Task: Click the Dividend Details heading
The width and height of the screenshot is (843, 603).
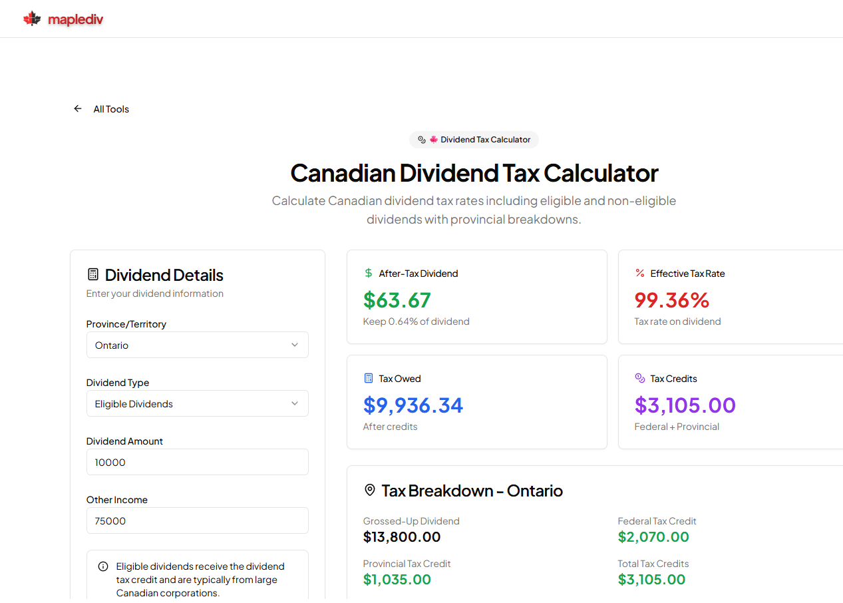Action: coord(164,275)
